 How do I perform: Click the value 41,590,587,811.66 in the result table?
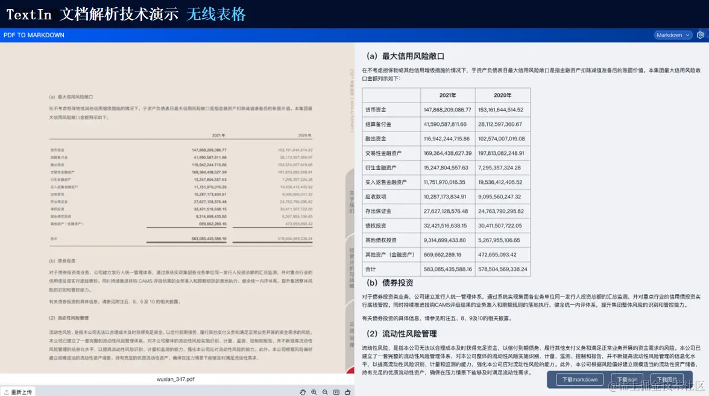(x=445, y=124)
